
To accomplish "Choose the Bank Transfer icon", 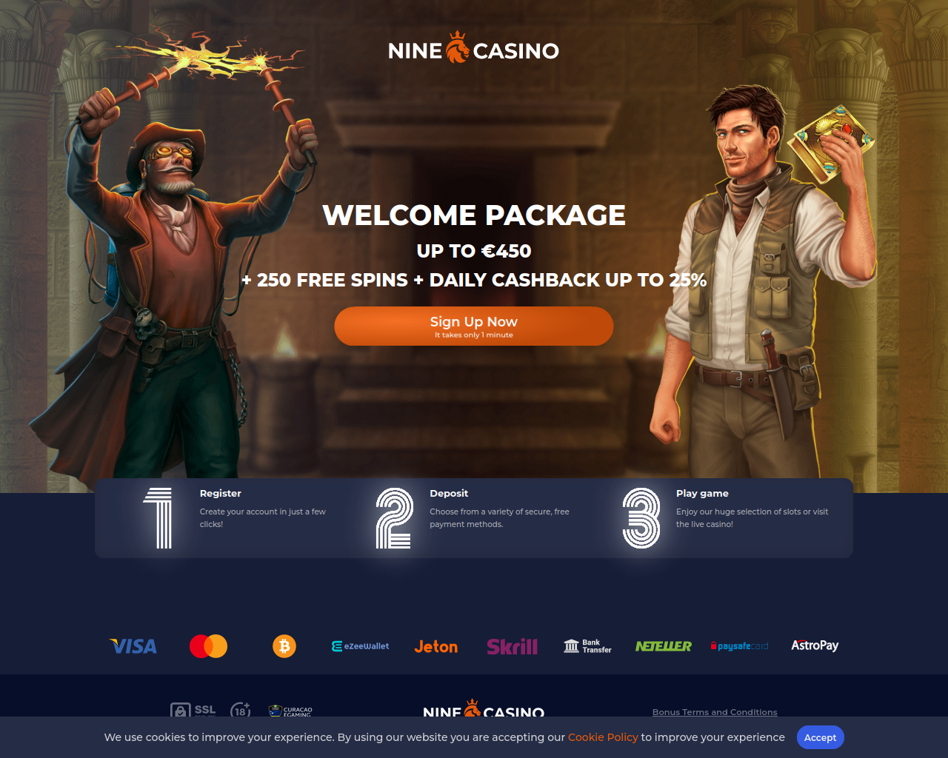I will point(588,646).
